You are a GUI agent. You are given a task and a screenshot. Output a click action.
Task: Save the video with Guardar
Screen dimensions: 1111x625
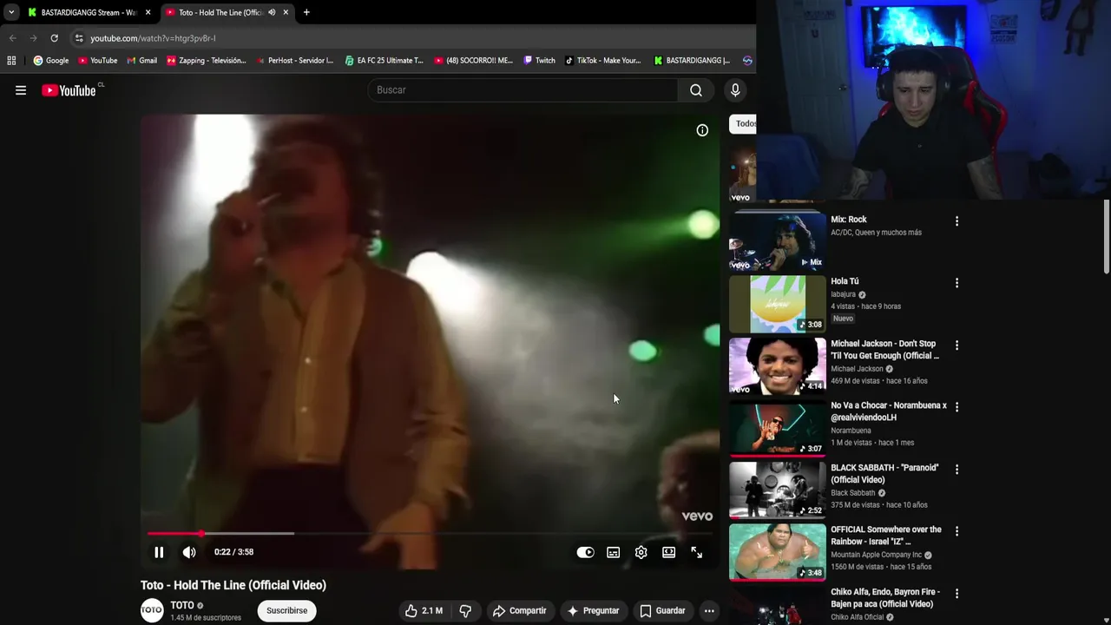click(x=662, y=610)
